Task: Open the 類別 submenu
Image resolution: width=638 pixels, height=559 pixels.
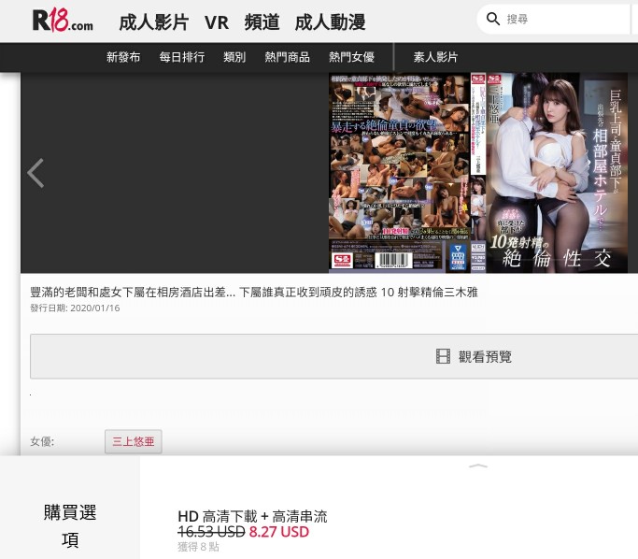Action: [x=234, y=57]
